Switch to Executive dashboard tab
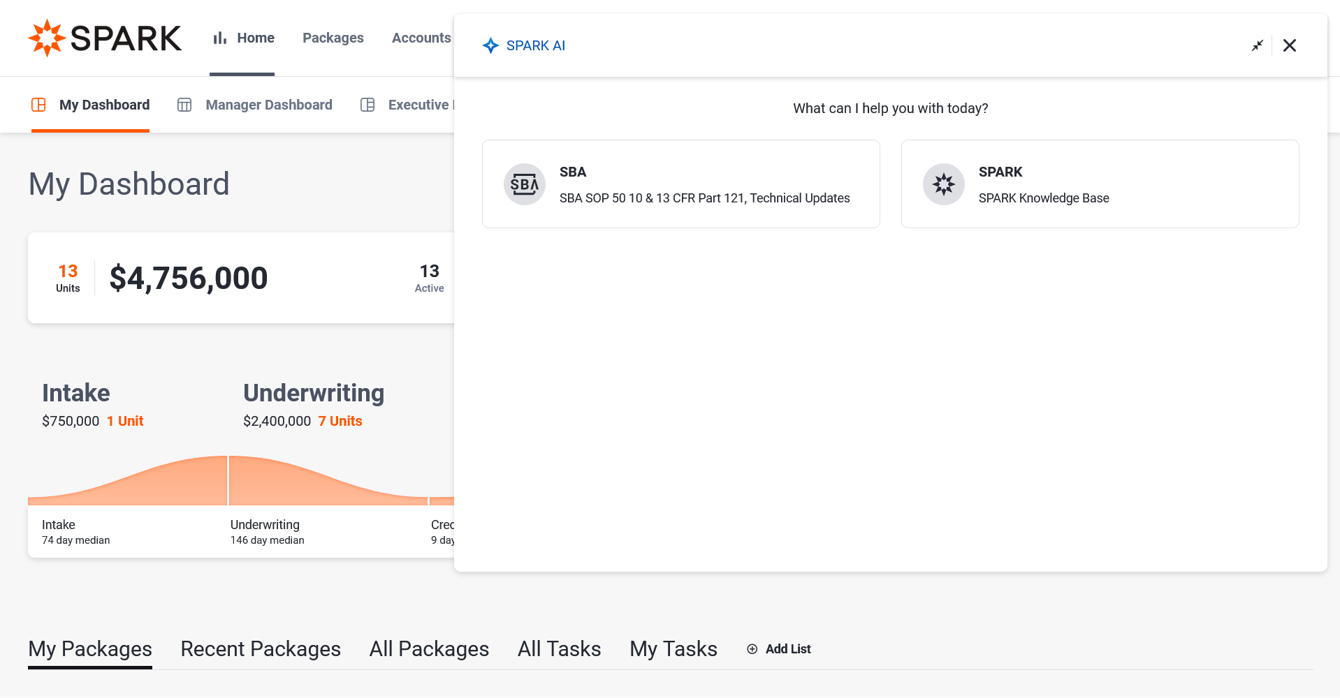The width and height of the screenshot is (1340, 698). [407, 105]
